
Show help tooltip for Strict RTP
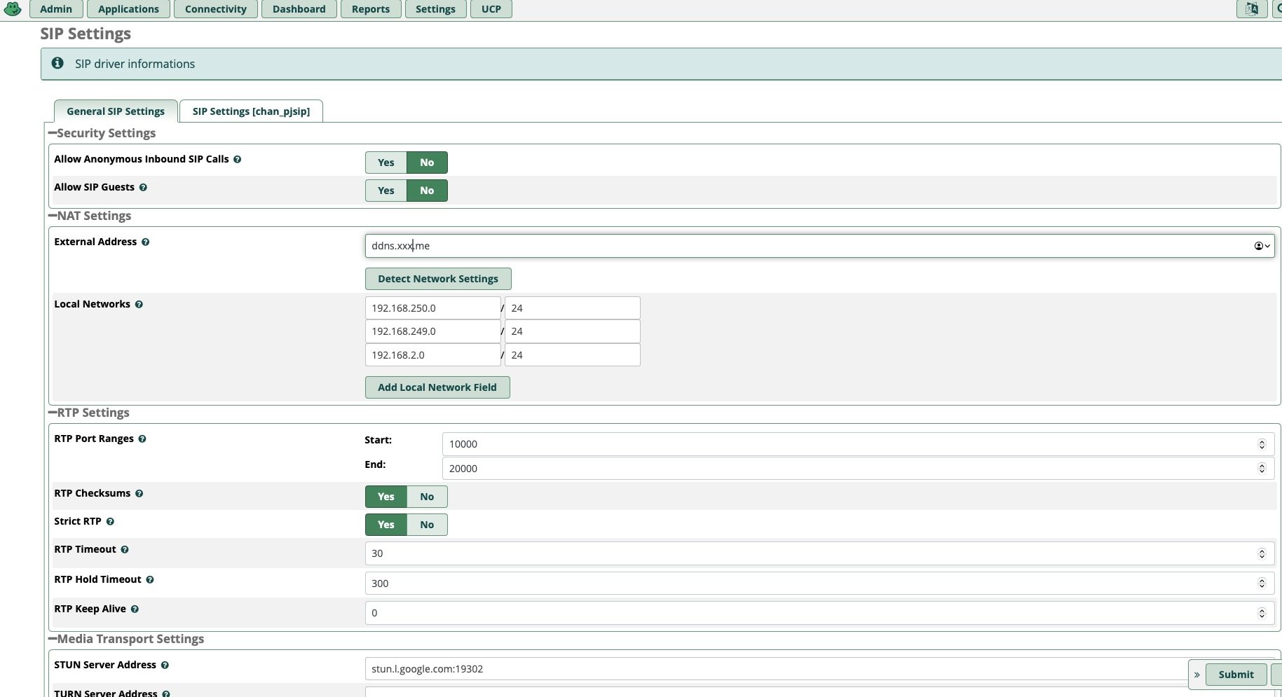(x=110, y=521)
